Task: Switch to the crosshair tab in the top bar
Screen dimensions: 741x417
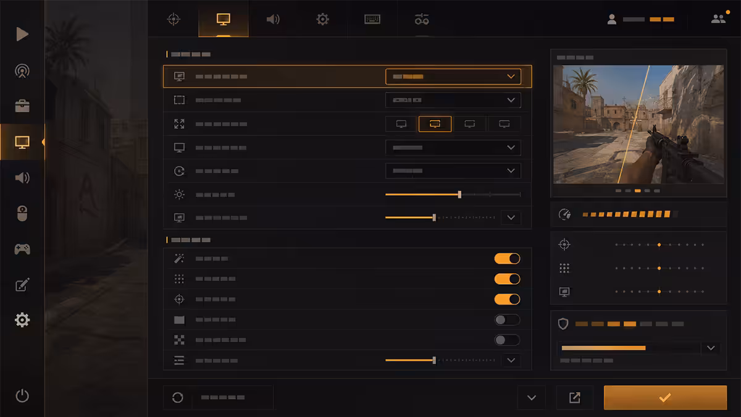Action: tap(174, 19)
